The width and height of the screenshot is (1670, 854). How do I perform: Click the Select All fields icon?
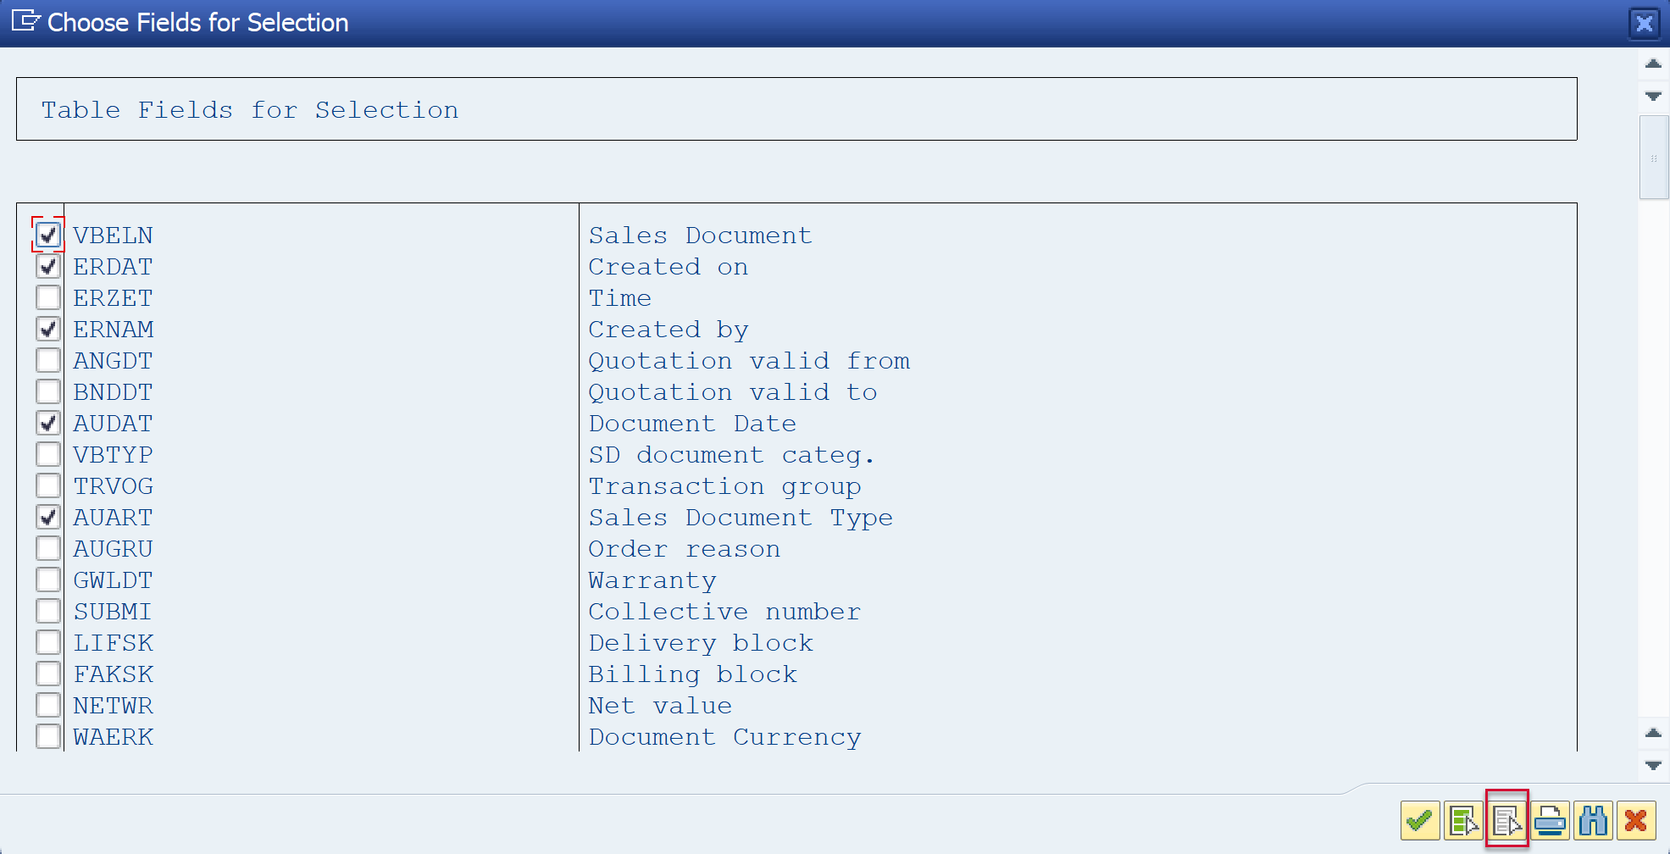pos(1463,820)
